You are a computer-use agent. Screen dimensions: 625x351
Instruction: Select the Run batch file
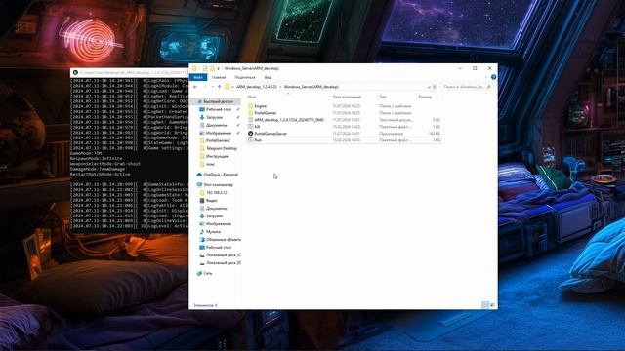click(x=258, y=140)
